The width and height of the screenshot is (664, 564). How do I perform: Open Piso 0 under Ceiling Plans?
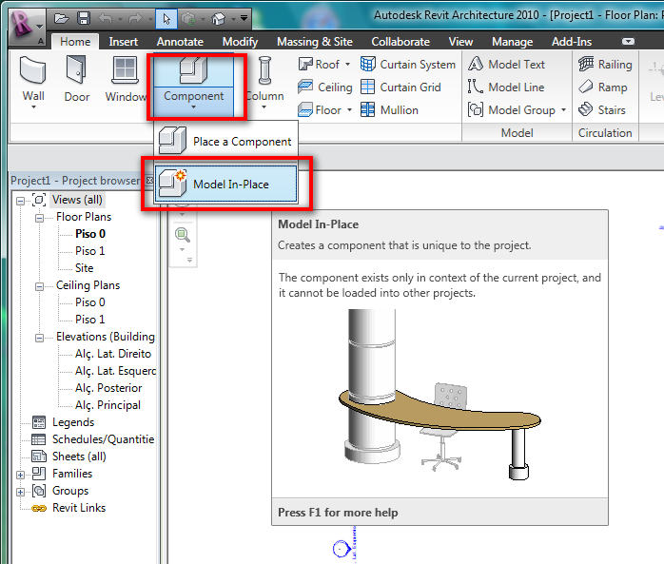(89, 302)
